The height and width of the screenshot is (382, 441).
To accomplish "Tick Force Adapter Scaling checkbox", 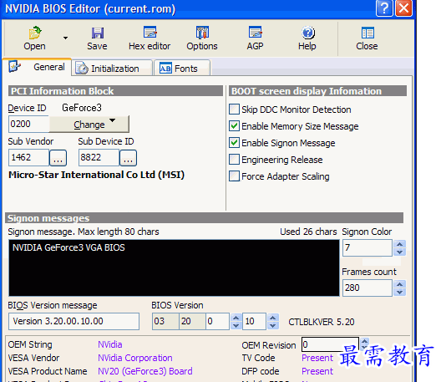I will 234,176.
